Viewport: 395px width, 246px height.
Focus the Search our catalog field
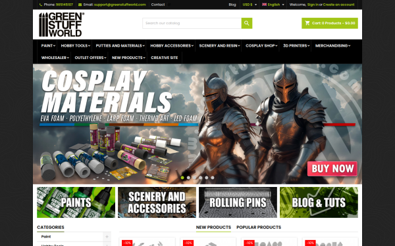pos(192,23)
